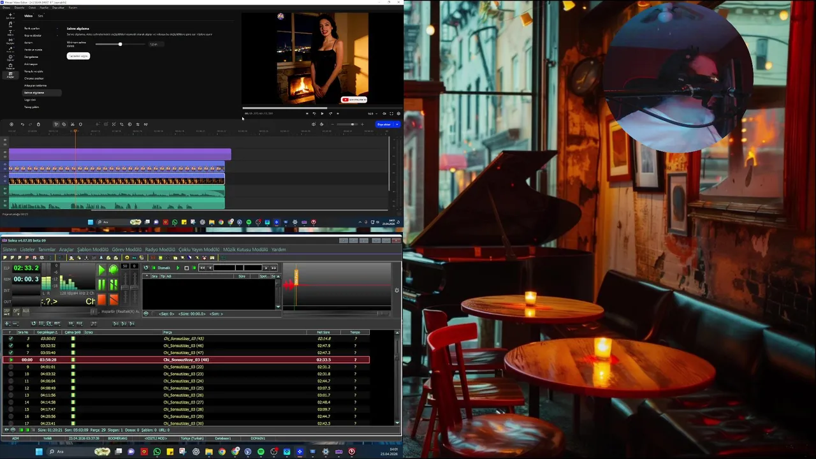The height and width of the screenshot is (459, 816).
Task: Click the DSP dropdown button in Solea
Action: tap(7, 312)
